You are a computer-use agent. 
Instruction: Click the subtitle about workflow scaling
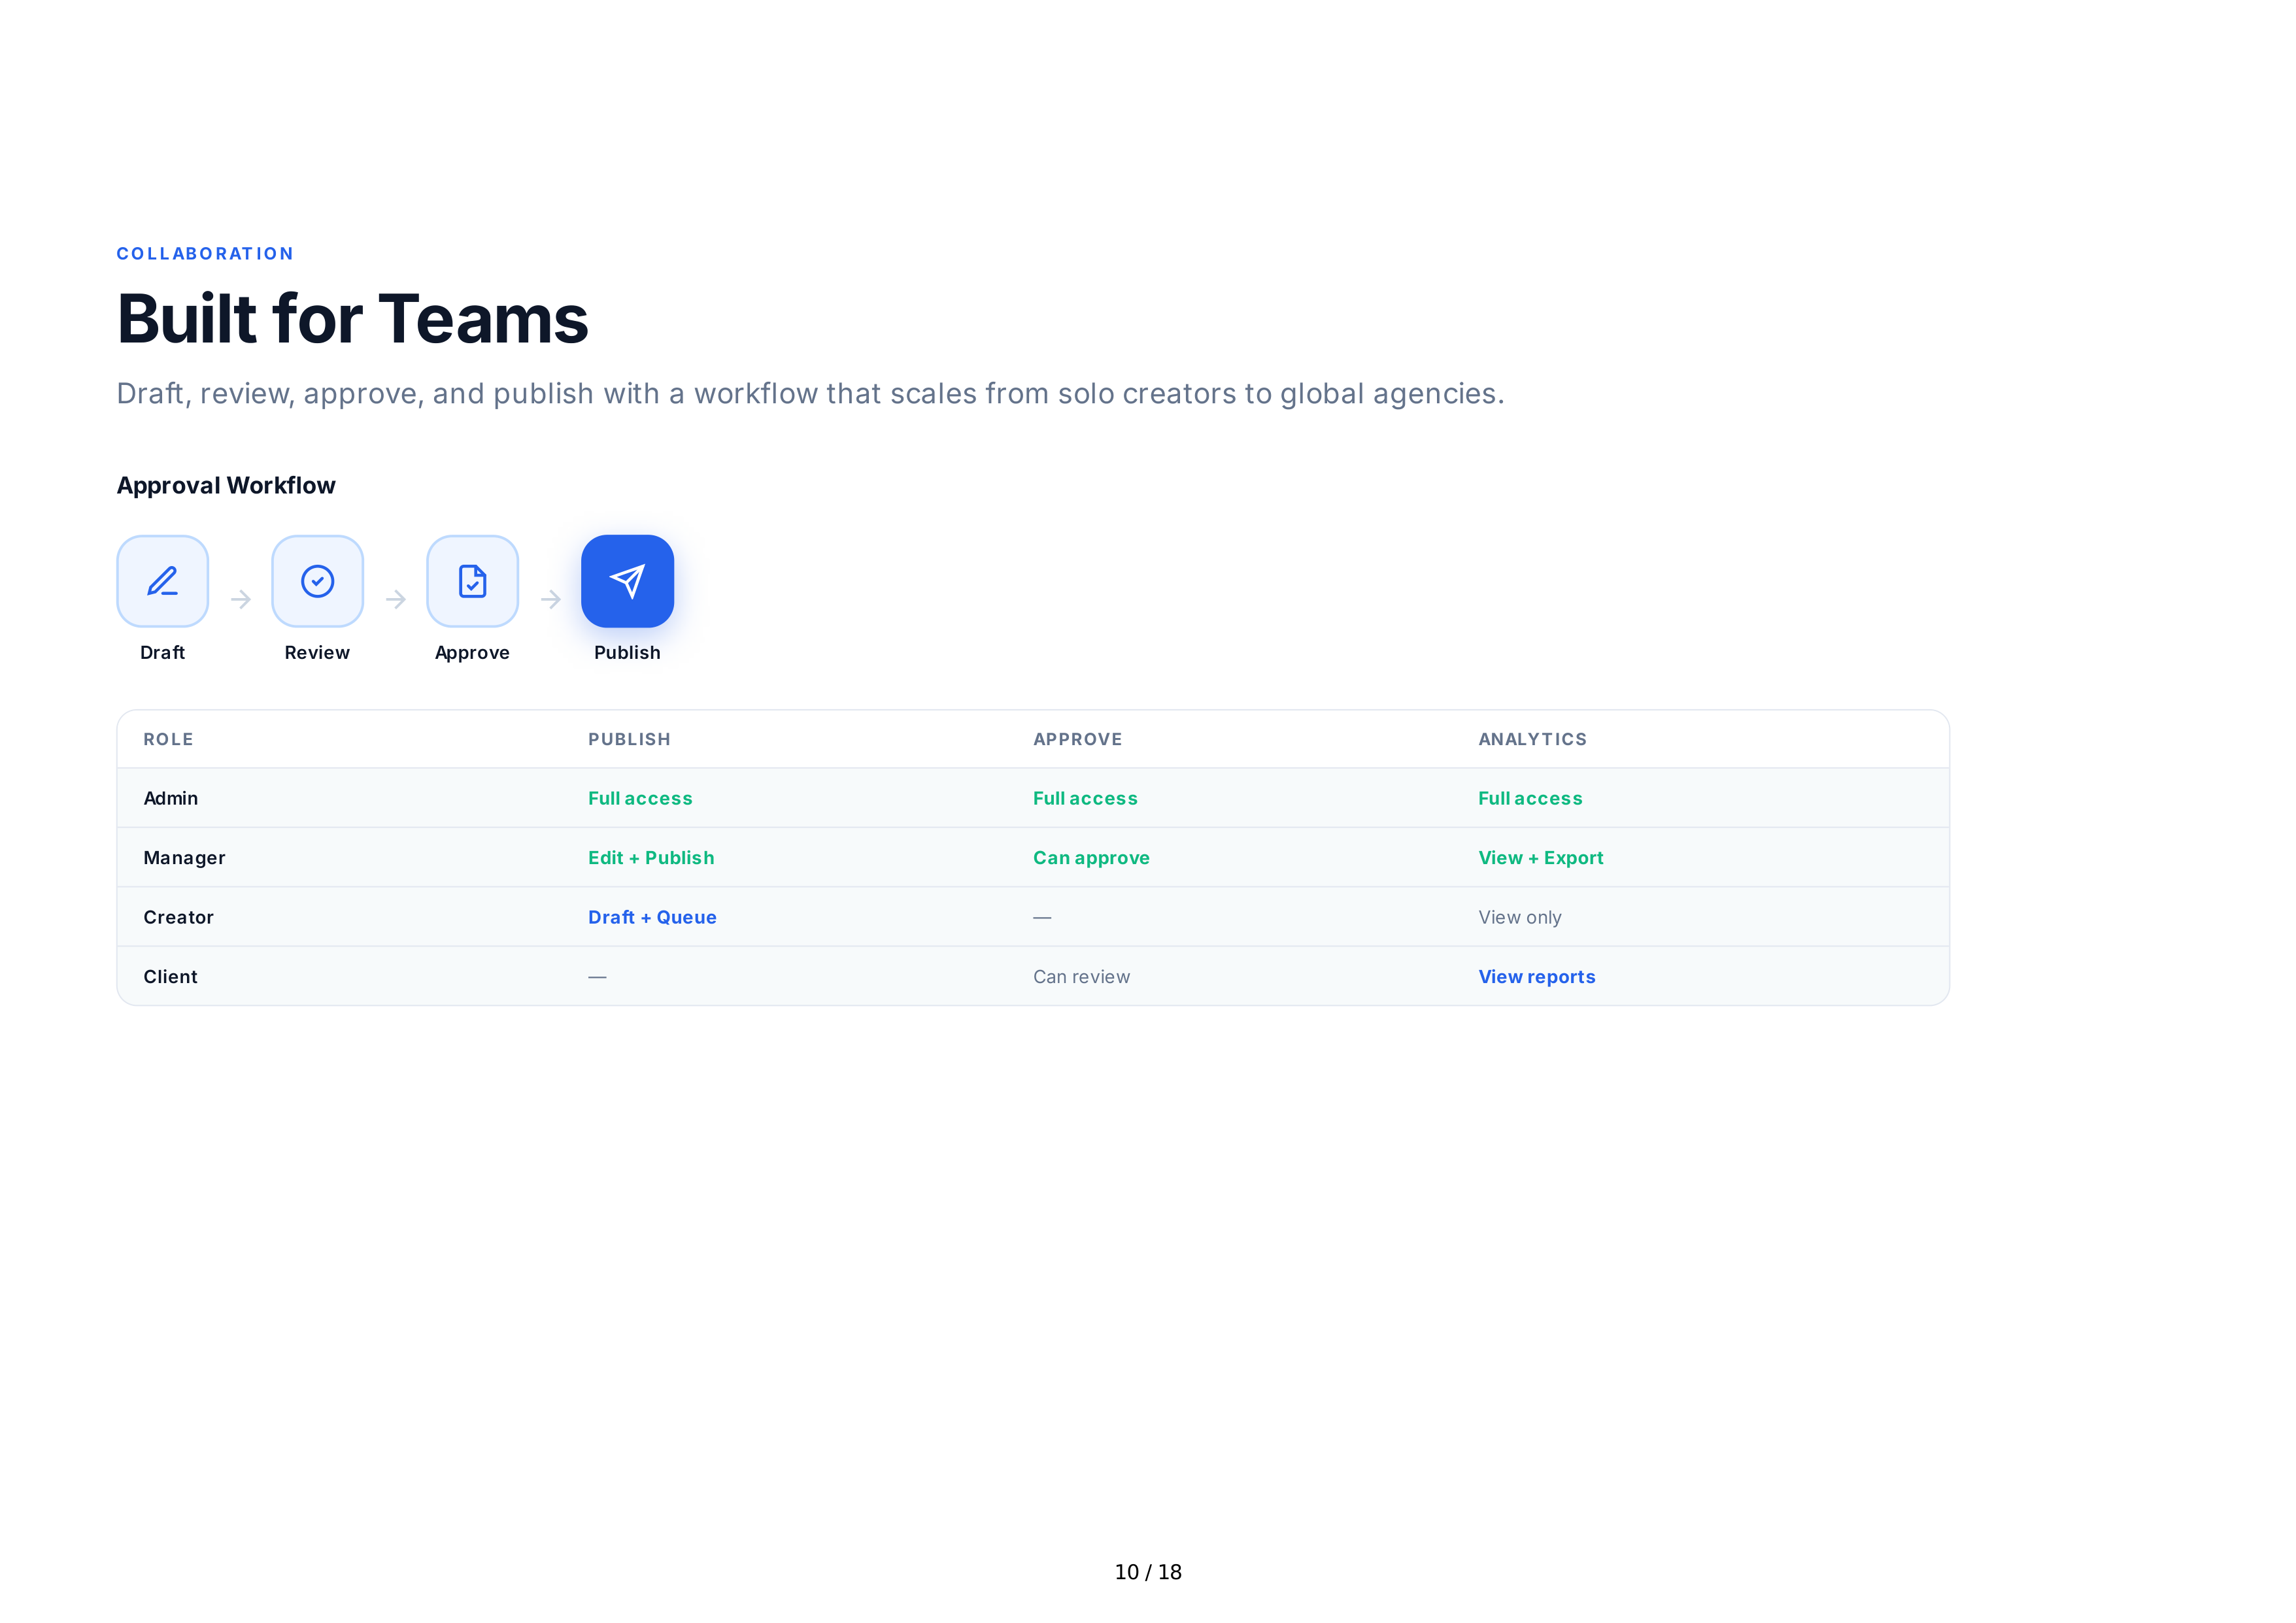tap(810, 394)
